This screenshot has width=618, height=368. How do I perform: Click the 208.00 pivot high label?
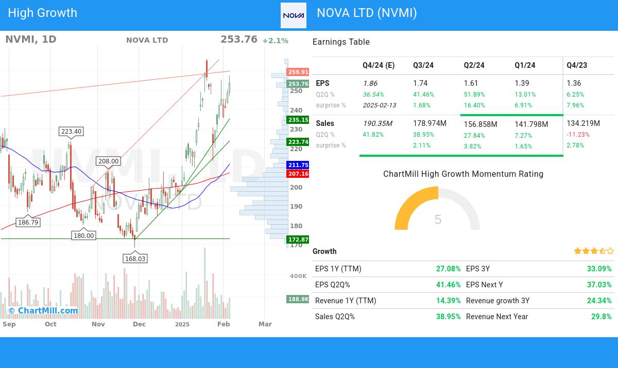point(108,161)
